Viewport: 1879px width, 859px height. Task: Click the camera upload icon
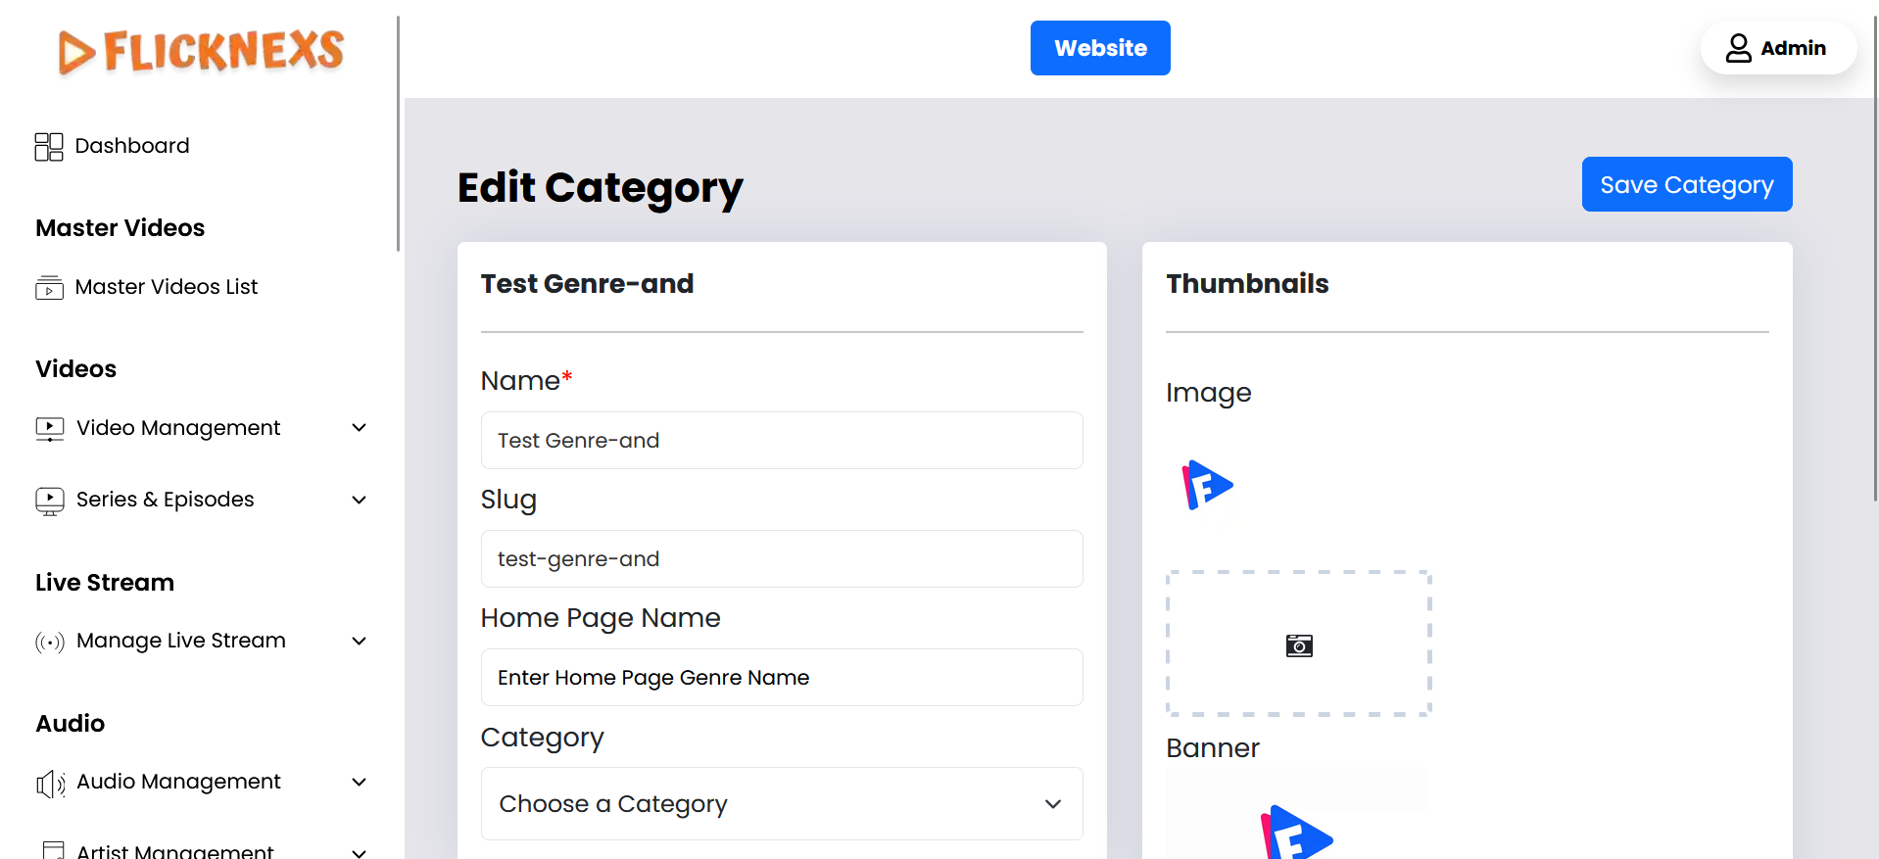1299,645
